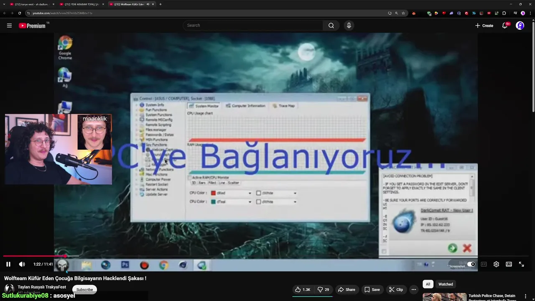Open Taylan Rusyalı TrakyaFest channel name
The image size is (535, 301).
point(42,287)
